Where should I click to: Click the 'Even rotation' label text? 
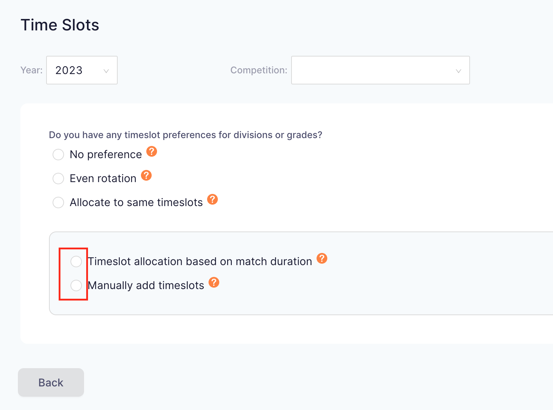coord(103,179)
